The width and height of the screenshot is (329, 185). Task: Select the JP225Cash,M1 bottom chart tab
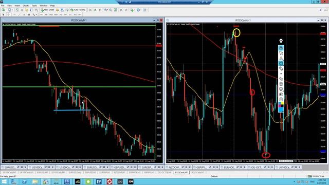tap(181, 173)
